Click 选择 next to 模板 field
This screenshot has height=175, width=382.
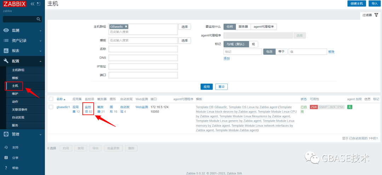tap(185, 40)
